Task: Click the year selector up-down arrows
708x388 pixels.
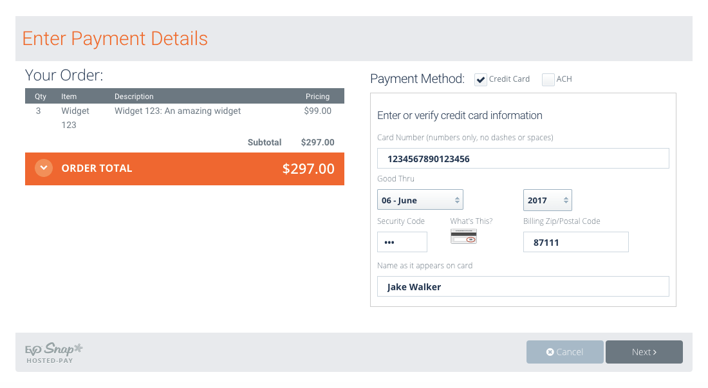Action: click(x=566, y=200)
